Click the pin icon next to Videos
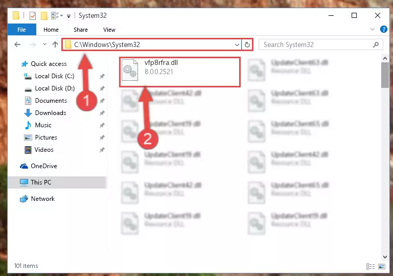Viewport: 393px width, 276px height. coord(102,150)
